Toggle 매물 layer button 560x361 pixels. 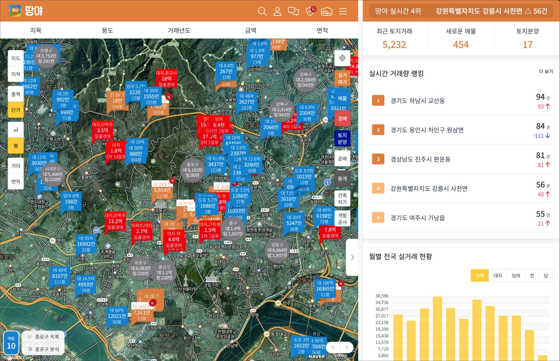click(342, 98)
